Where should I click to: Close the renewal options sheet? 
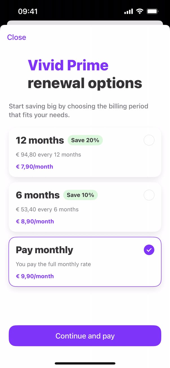click(17, 37)
